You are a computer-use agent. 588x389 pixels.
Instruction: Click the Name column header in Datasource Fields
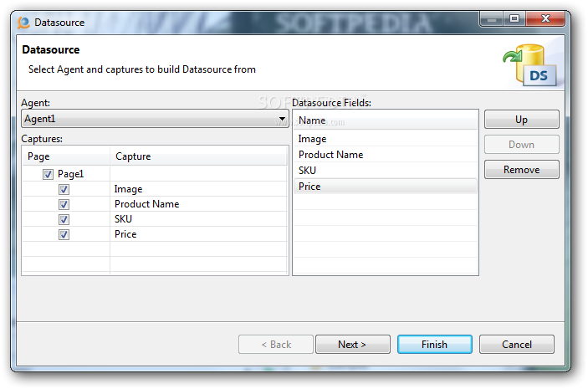pyautogui.click(x=385, y=120)
